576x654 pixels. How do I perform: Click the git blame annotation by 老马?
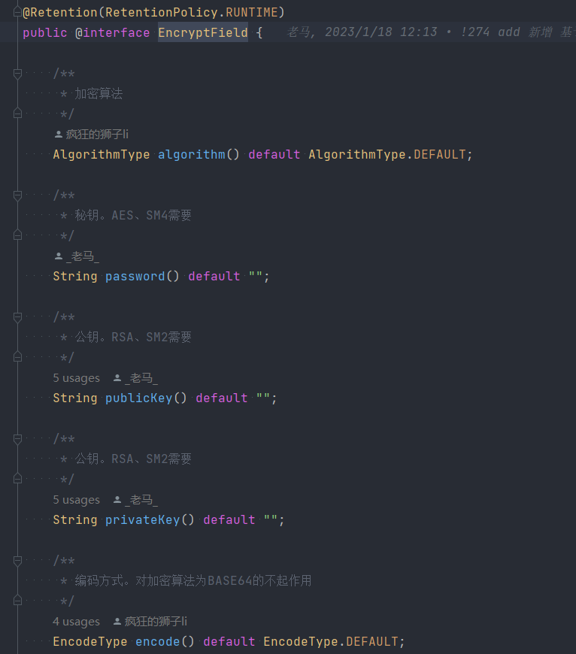431,32
